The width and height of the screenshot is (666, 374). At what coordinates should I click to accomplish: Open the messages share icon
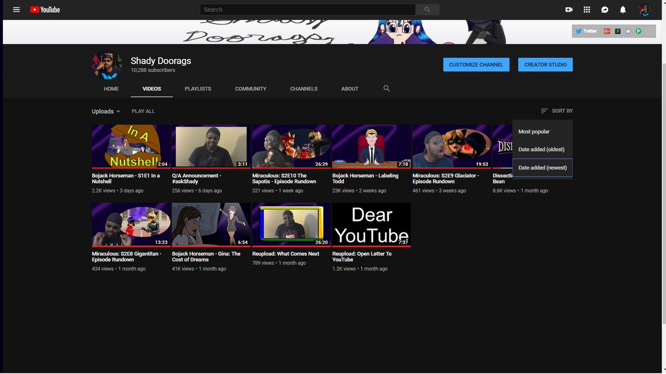605,9
